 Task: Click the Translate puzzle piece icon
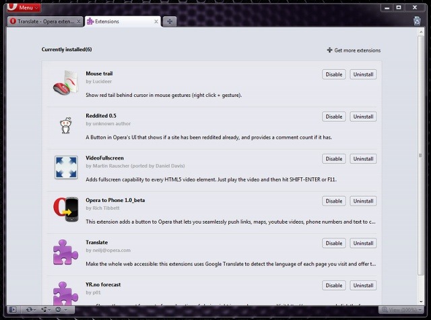[65, 252]
